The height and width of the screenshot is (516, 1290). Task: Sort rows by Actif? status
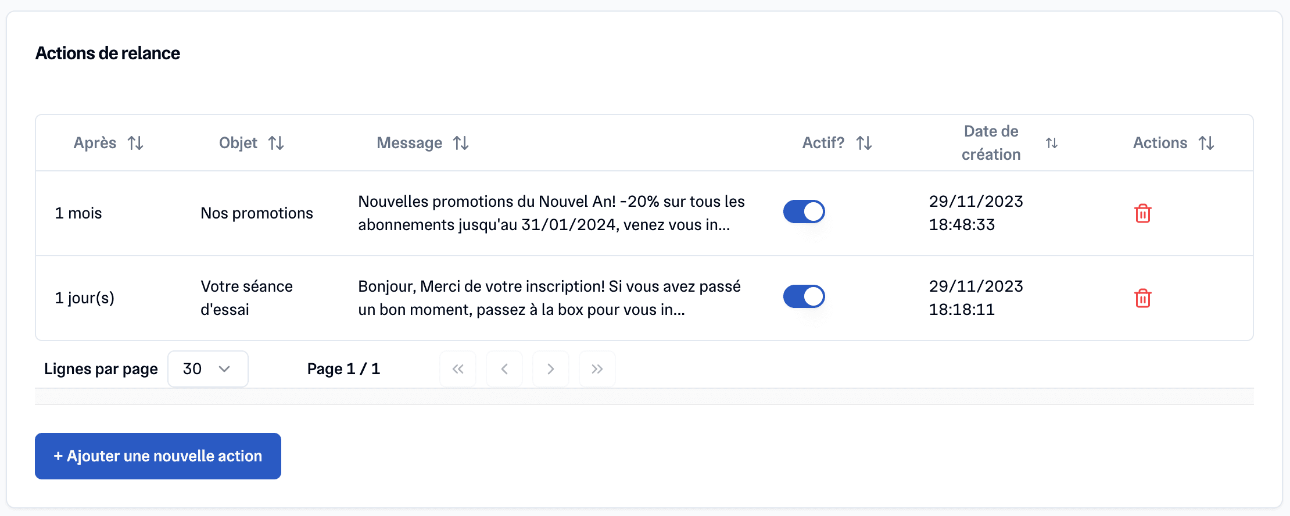864,142
